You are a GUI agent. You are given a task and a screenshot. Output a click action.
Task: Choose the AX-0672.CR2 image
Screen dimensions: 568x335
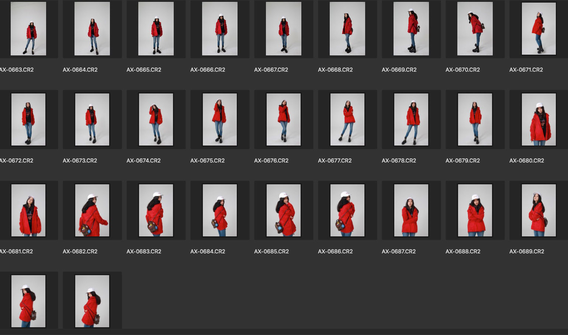coord(28,119)
